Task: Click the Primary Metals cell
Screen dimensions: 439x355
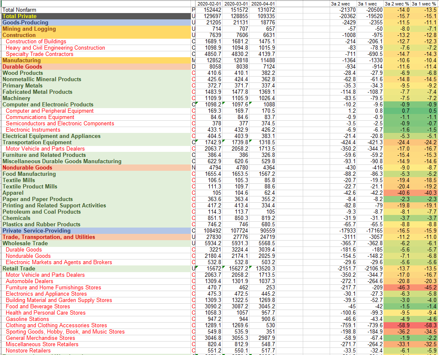Action: point(22,85)
